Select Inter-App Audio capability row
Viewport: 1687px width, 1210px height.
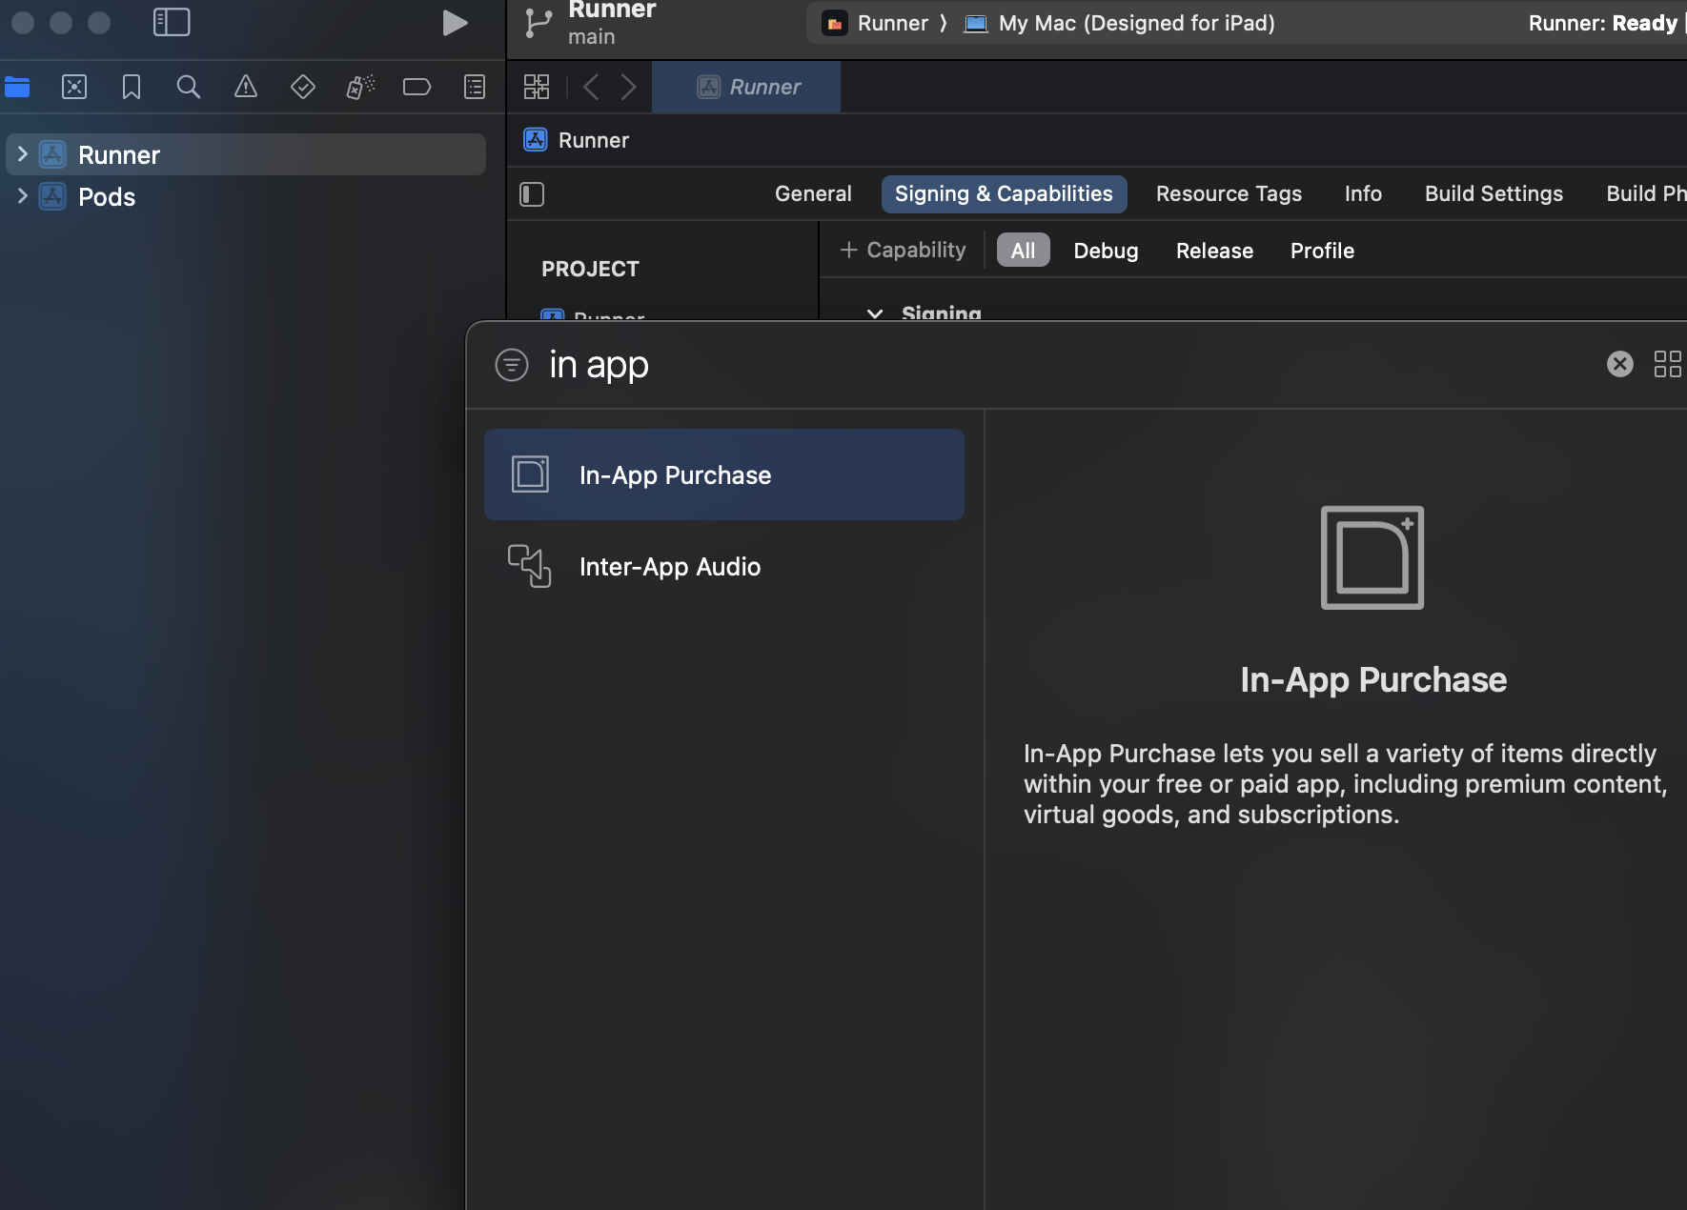[x=724, y=566]
